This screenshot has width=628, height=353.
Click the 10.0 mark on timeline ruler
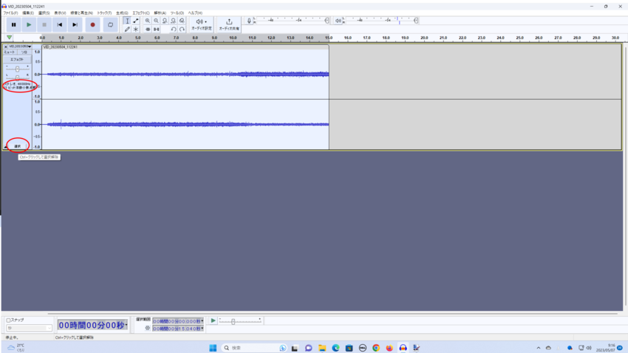click(x=233, y=38)
